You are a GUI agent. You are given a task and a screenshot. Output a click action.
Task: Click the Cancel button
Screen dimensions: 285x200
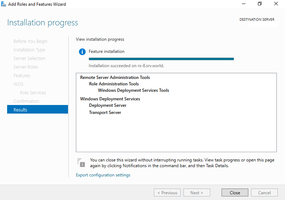tap(264, 192)
